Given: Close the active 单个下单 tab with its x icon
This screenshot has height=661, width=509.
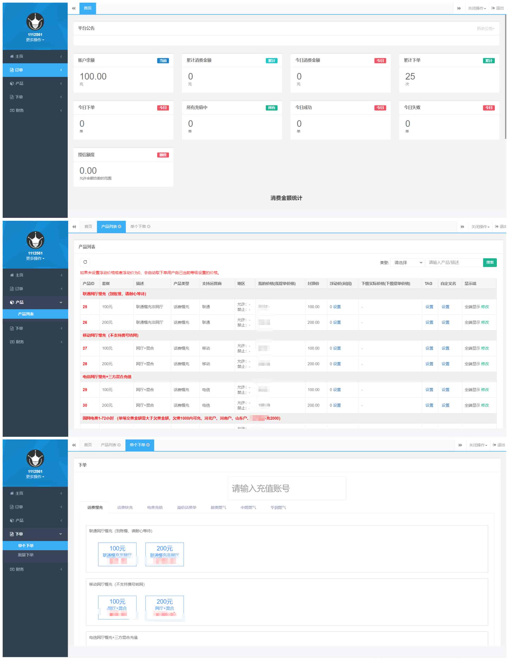Looking at the screenshot, I should click(x=148, y=445).
